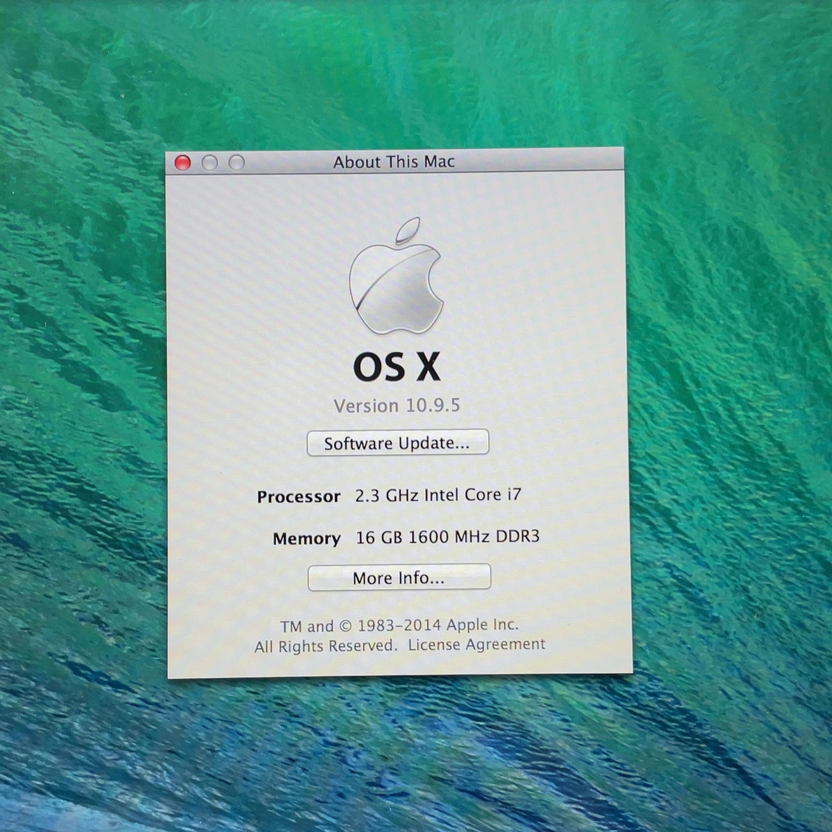Select the 2.3 GHz Intel Core i7 text
Viewport: 832px width, 832px height.
pyautogui.click(x=438, y=495)
